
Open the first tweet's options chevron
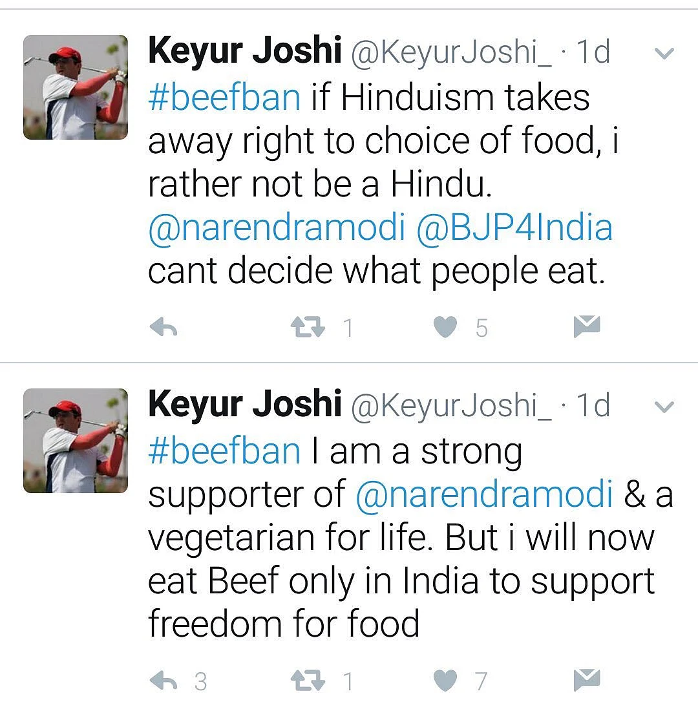664,54
